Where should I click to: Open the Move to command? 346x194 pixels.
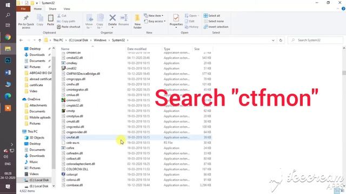click(89, 22)
